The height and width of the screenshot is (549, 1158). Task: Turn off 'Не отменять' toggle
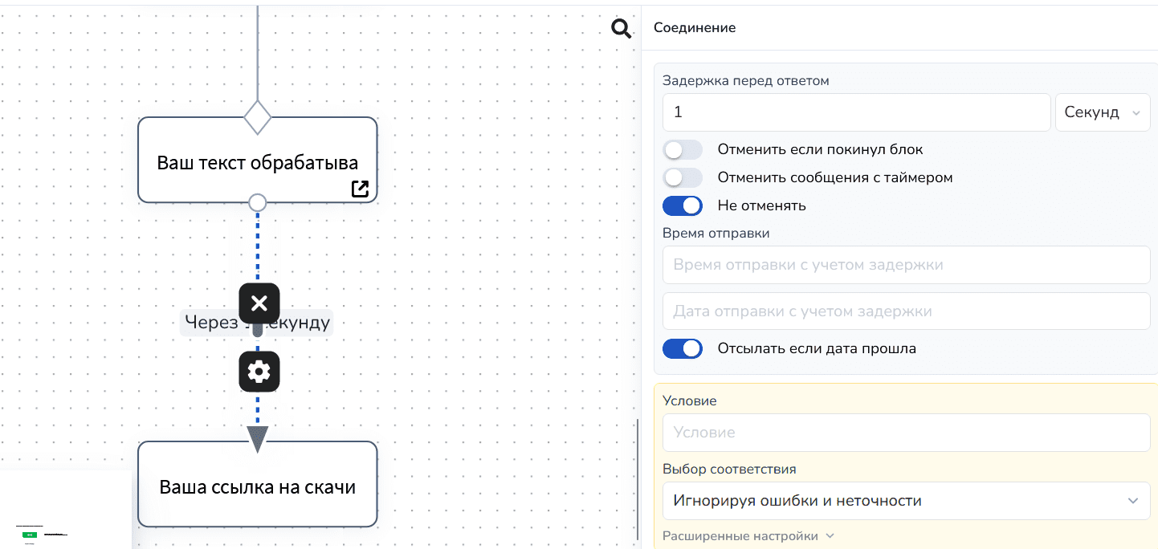682,205
